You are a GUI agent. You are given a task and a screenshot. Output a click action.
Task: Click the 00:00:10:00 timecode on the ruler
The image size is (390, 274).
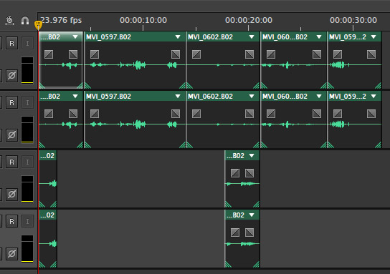coord(143,20)
